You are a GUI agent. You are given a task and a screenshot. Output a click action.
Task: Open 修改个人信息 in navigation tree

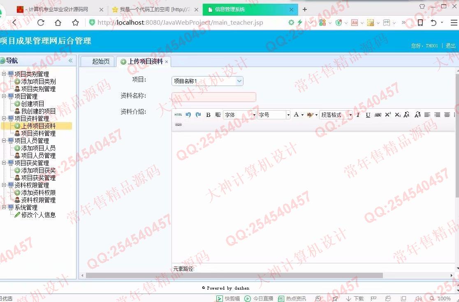click(38, 215)
